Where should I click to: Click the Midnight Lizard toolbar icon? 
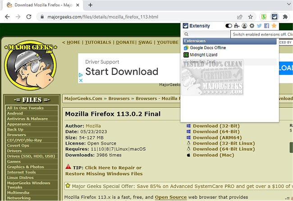click(x=264, y=17)
